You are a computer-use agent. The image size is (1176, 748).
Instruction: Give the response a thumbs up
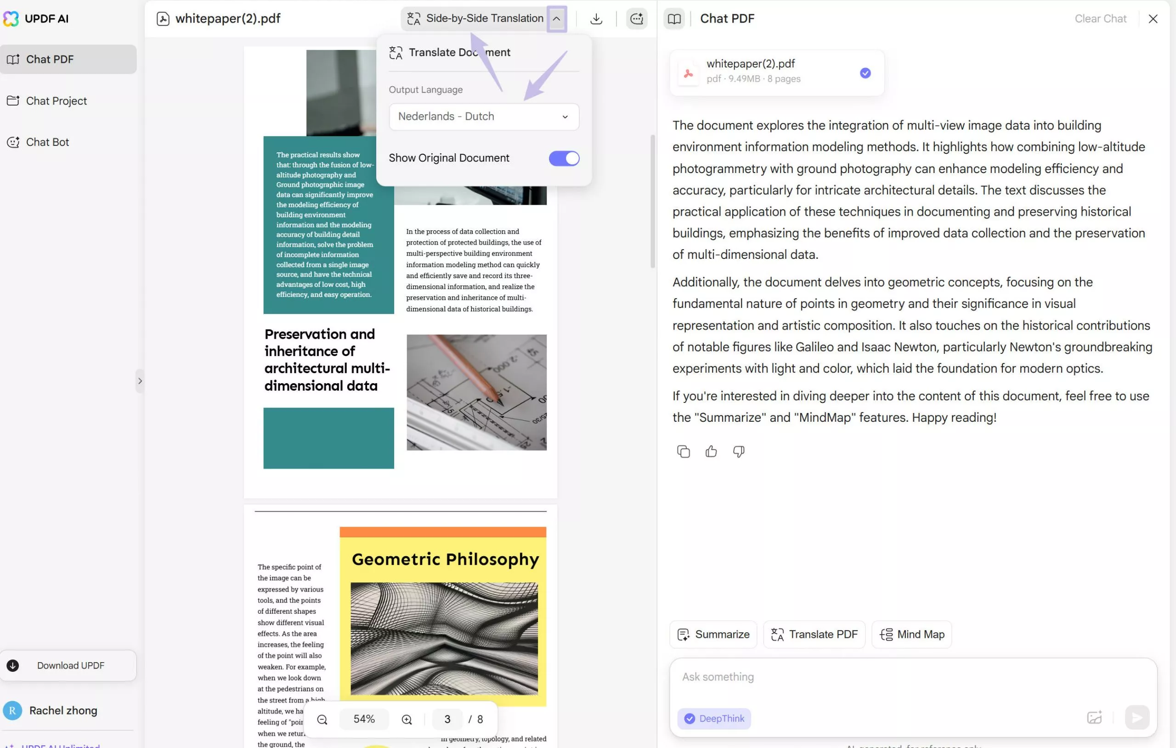coord(711,452)
